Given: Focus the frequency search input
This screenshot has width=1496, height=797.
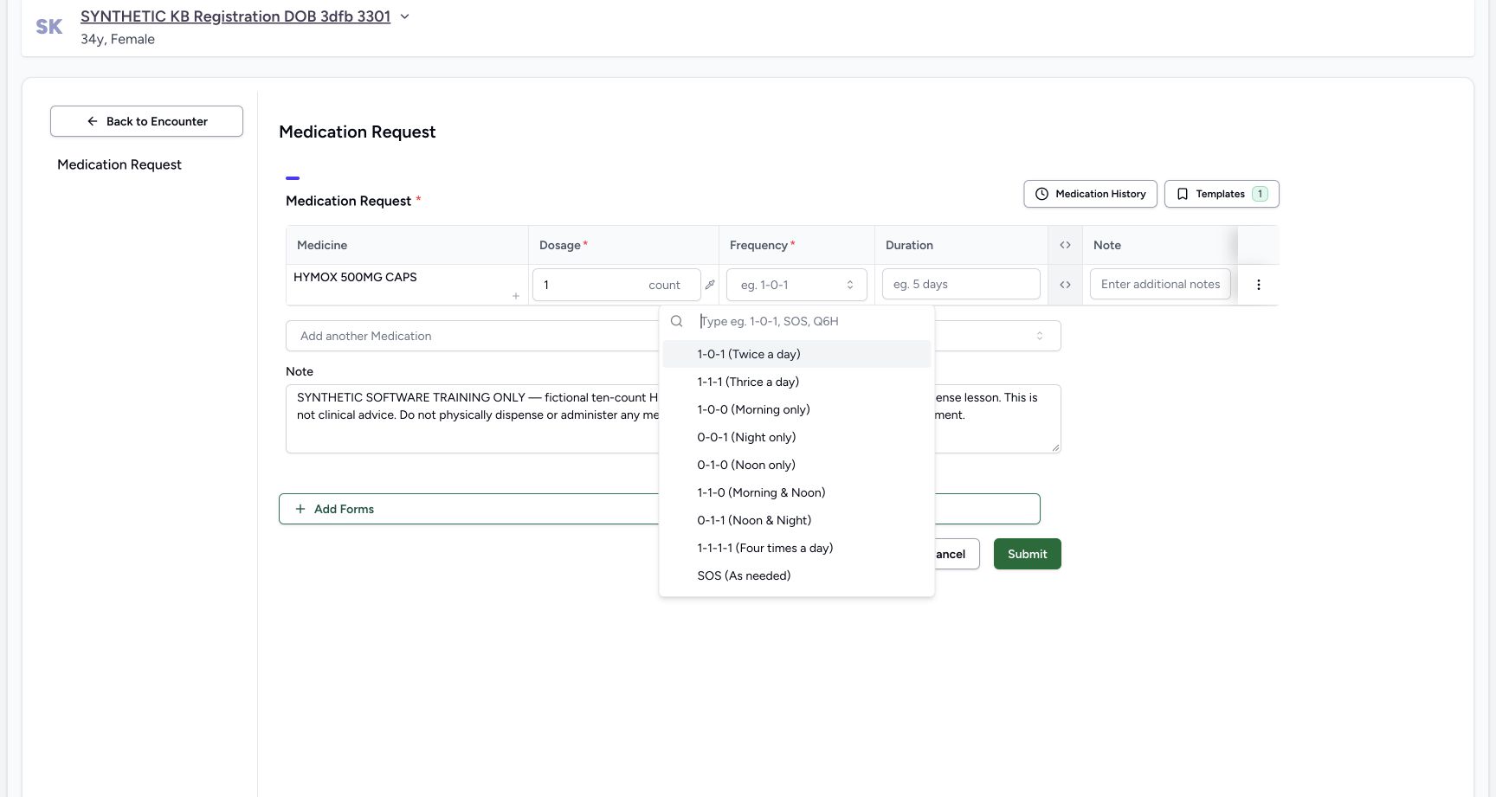Looking at the screenshot, I should coord(812,321).
